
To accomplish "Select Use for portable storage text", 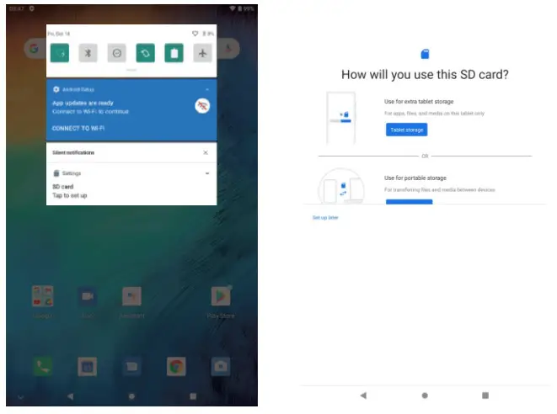I will [x=415, y=178].
